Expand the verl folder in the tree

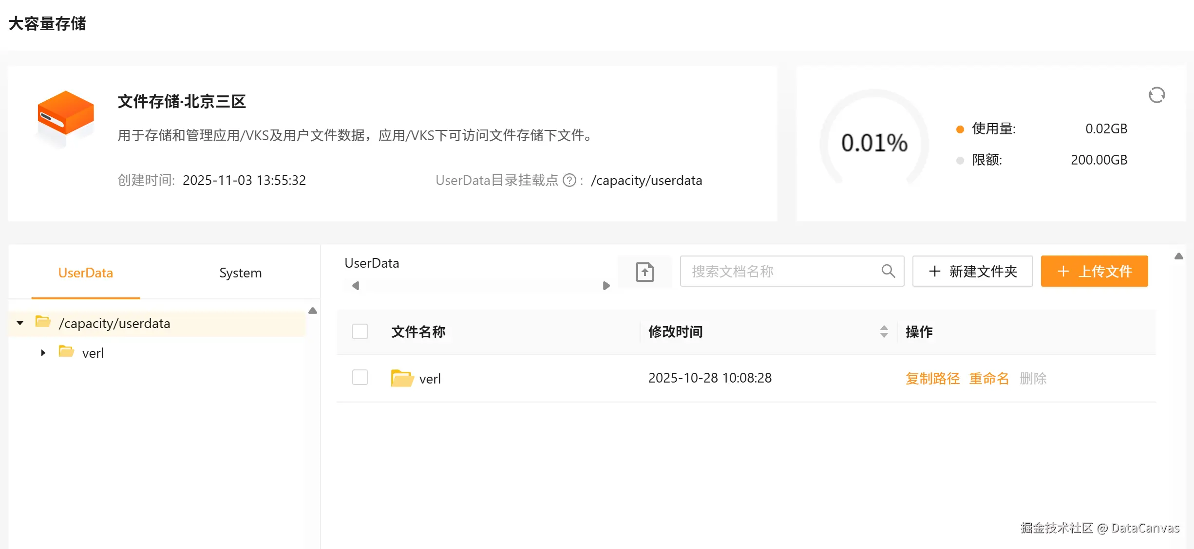click(x=43, y=353)
